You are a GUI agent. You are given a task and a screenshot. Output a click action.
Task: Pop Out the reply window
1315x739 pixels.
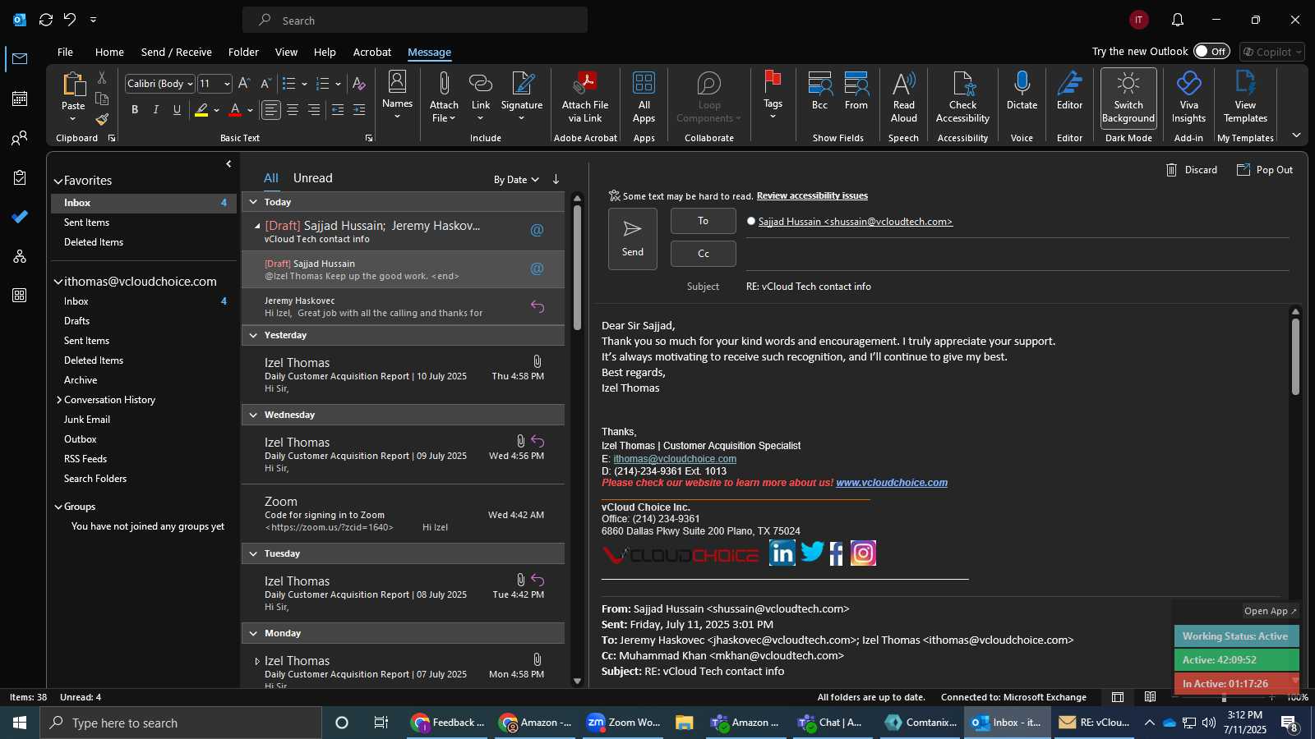pyautogui.click(x=1265, y=170)
